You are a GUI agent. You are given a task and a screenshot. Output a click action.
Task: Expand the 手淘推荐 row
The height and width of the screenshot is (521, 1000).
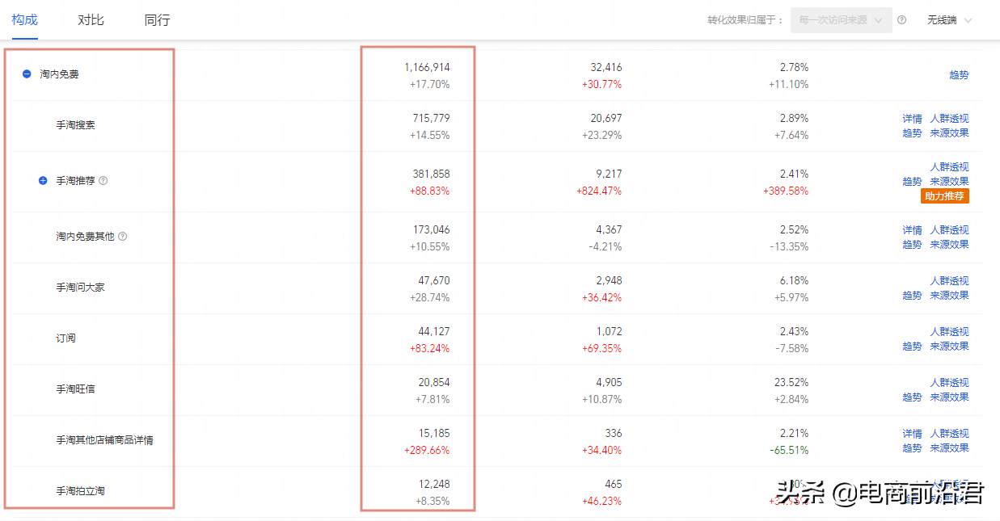coord(43,181)
